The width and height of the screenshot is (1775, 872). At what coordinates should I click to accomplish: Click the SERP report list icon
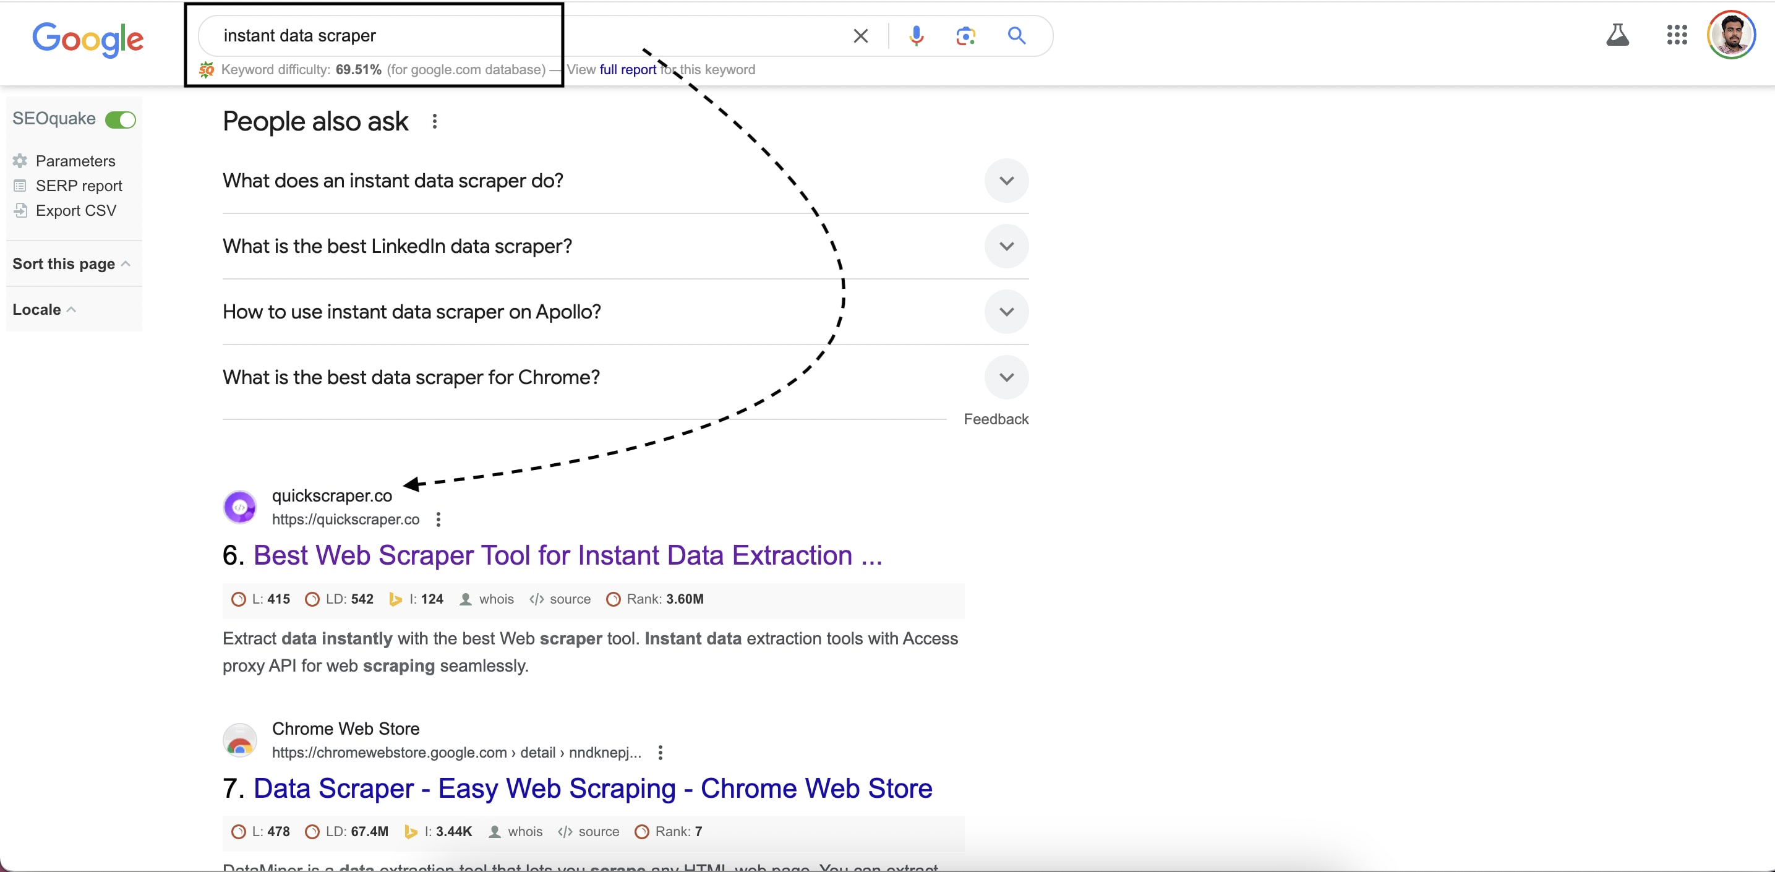20,186
